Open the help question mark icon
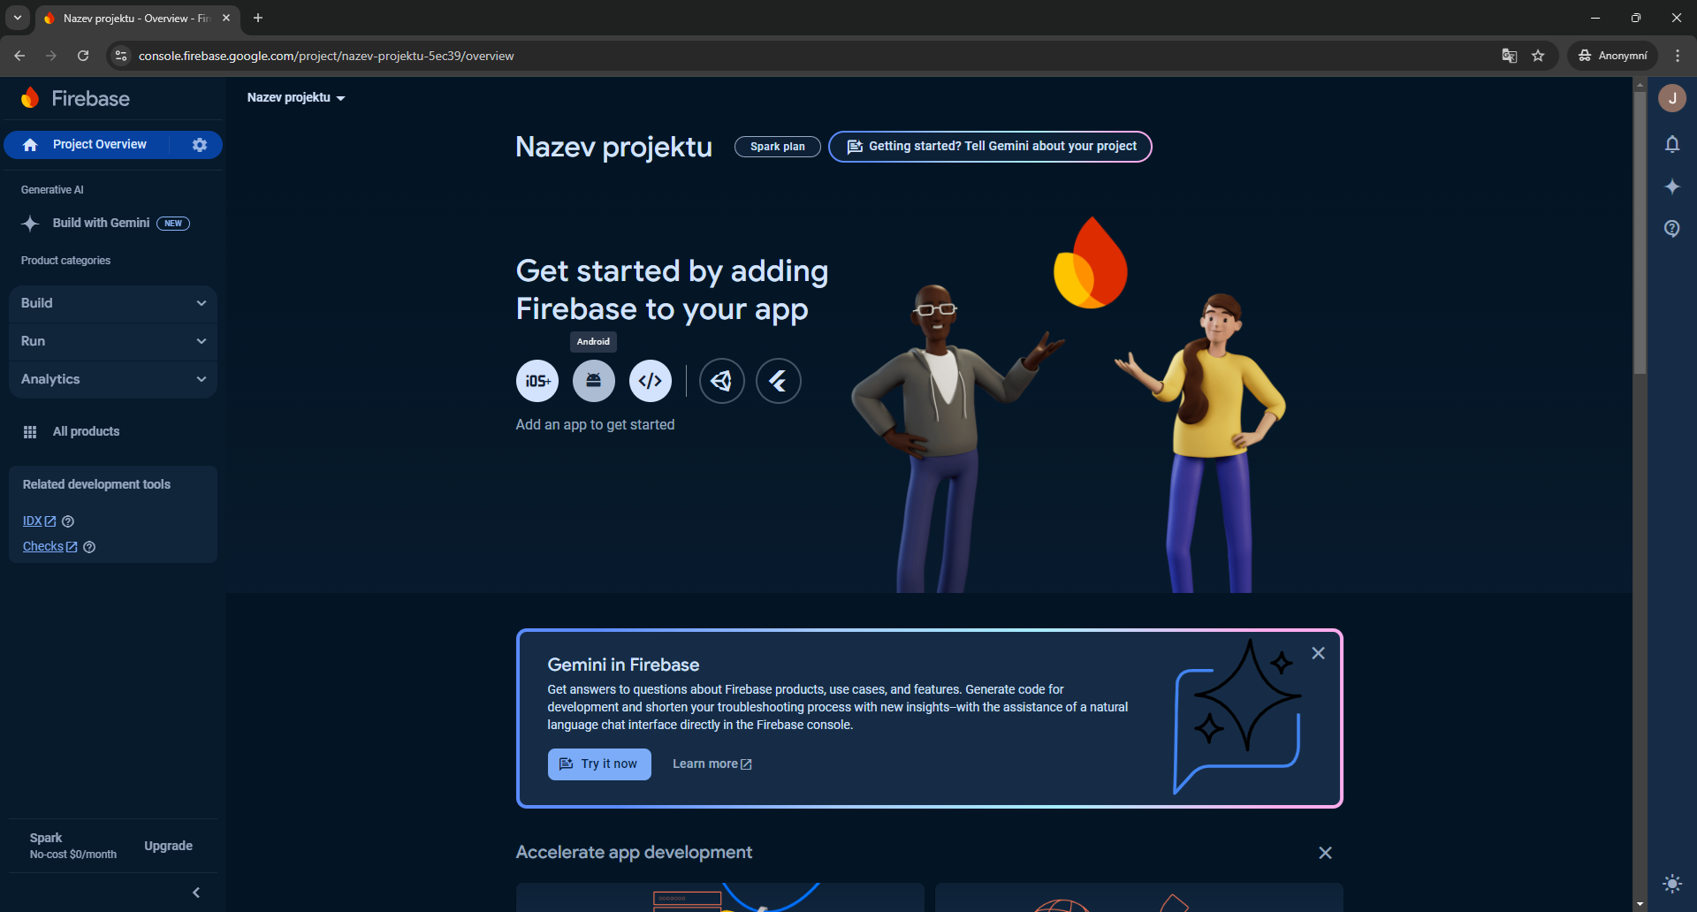The image size is (1697, 912). pos(1672,229)
